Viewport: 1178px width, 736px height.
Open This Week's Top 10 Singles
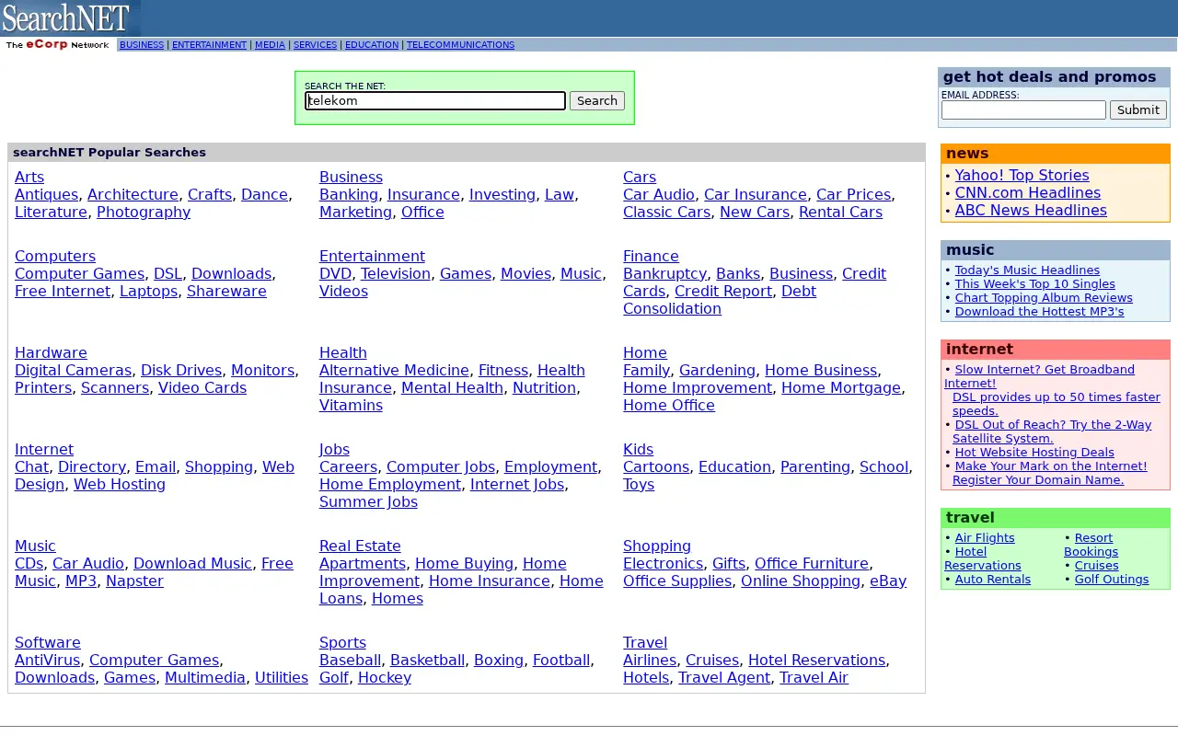coord(1034,284)
